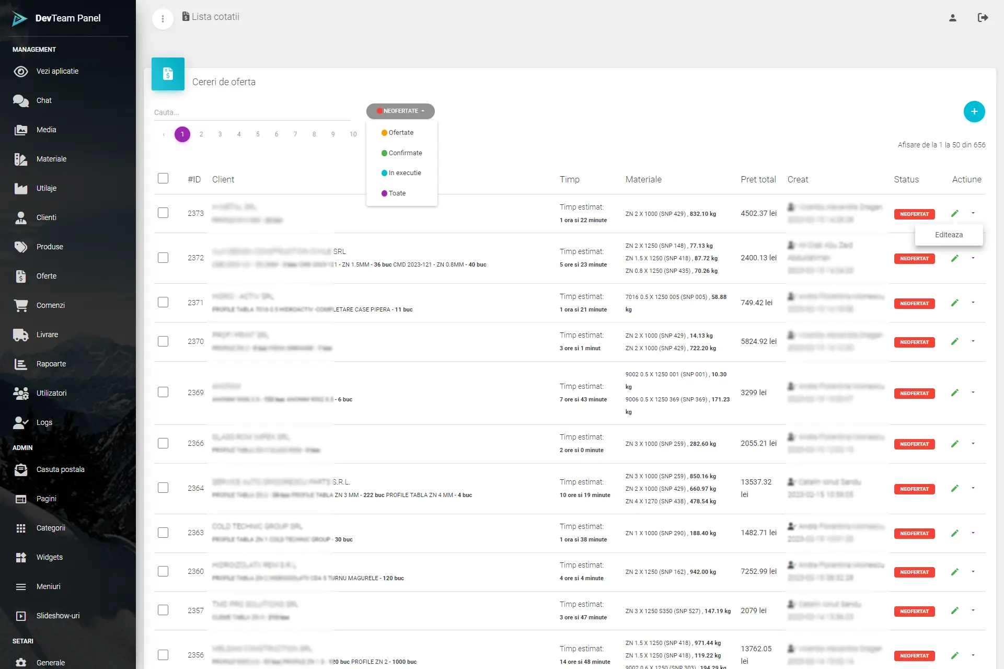Go to Comenzi cart item
This screenshot has width=1004, height=669.
click(x=50, y=305)
